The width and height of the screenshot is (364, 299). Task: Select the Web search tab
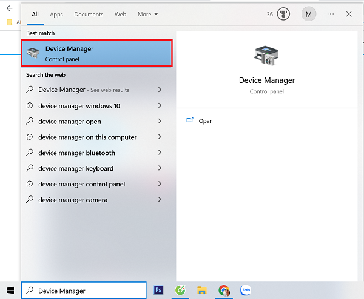(x=120, y=14)
